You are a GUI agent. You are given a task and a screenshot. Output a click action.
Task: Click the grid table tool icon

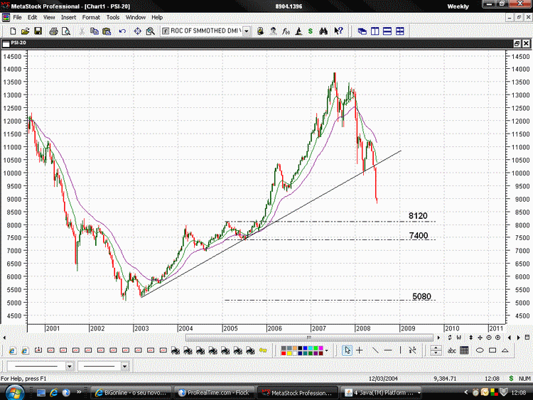[464, 350]
